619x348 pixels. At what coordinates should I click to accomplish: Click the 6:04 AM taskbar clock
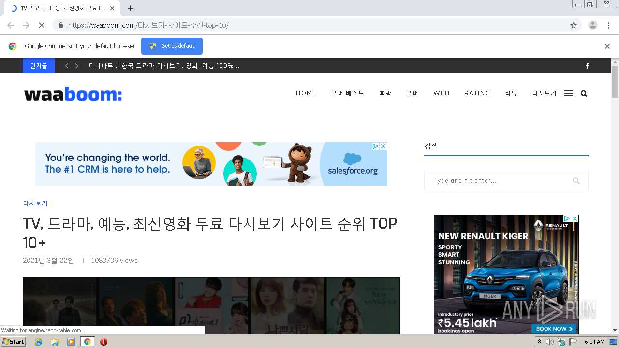coord(594,342)
